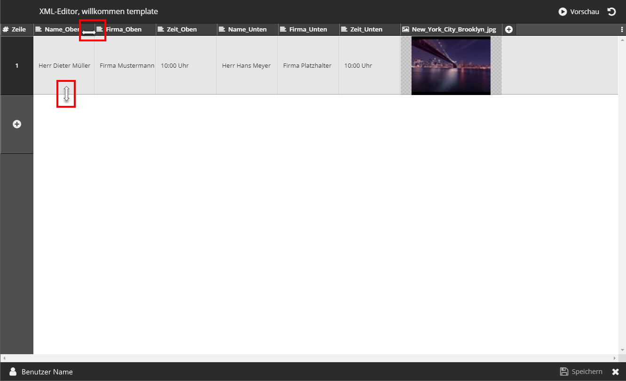This screenshot has width=626, height=381.
Task: Close the editor with the X icon
Action: pyautogui.click(x=615, y=372)
